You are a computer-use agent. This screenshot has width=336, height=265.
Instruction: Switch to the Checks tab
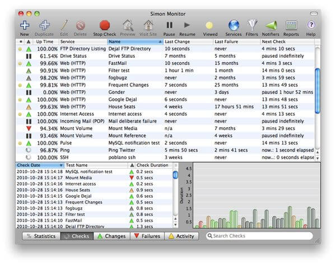[77, 236]
